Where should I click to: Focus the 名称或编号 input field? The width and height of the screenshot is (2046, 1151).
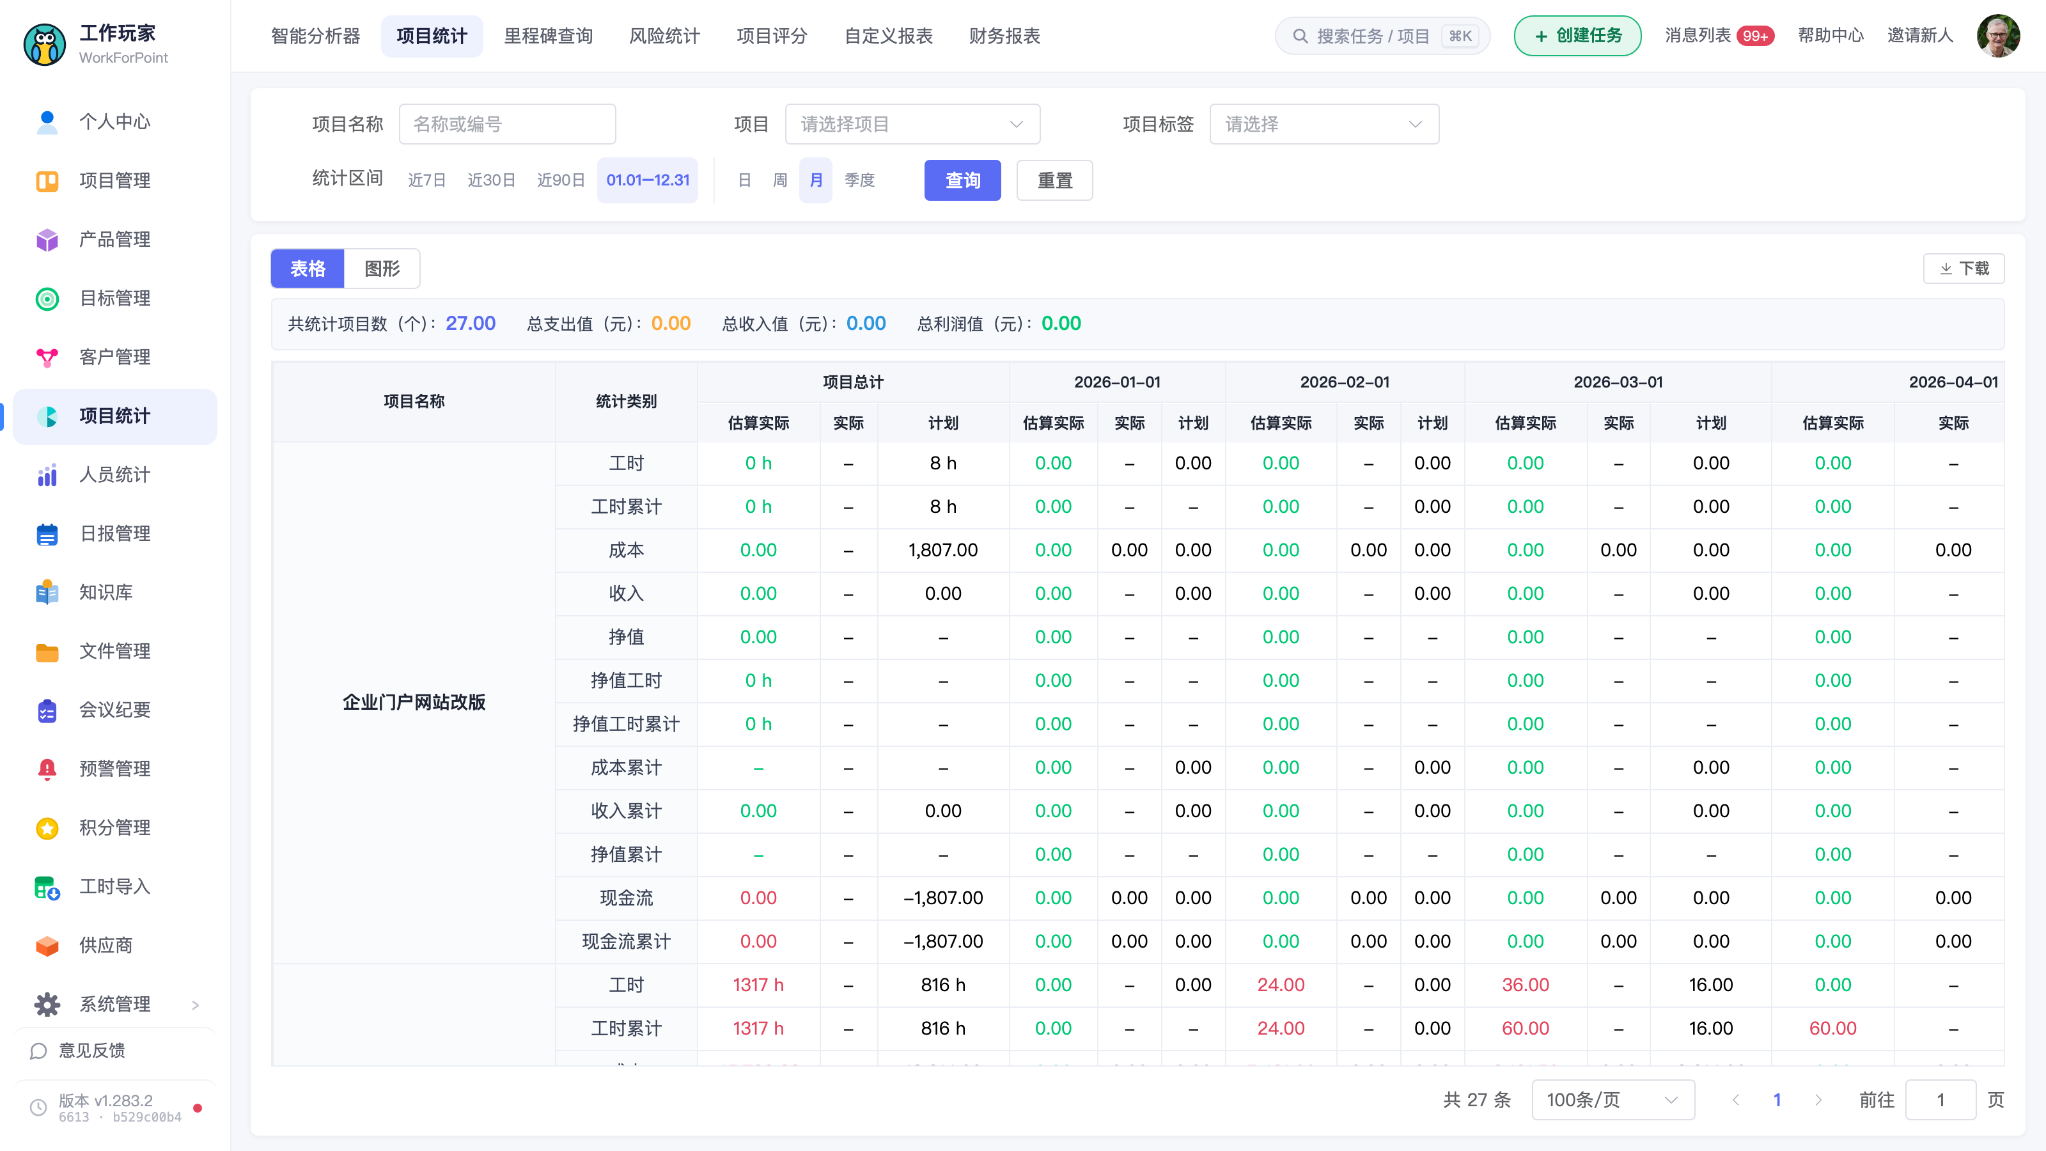(508, 124)
